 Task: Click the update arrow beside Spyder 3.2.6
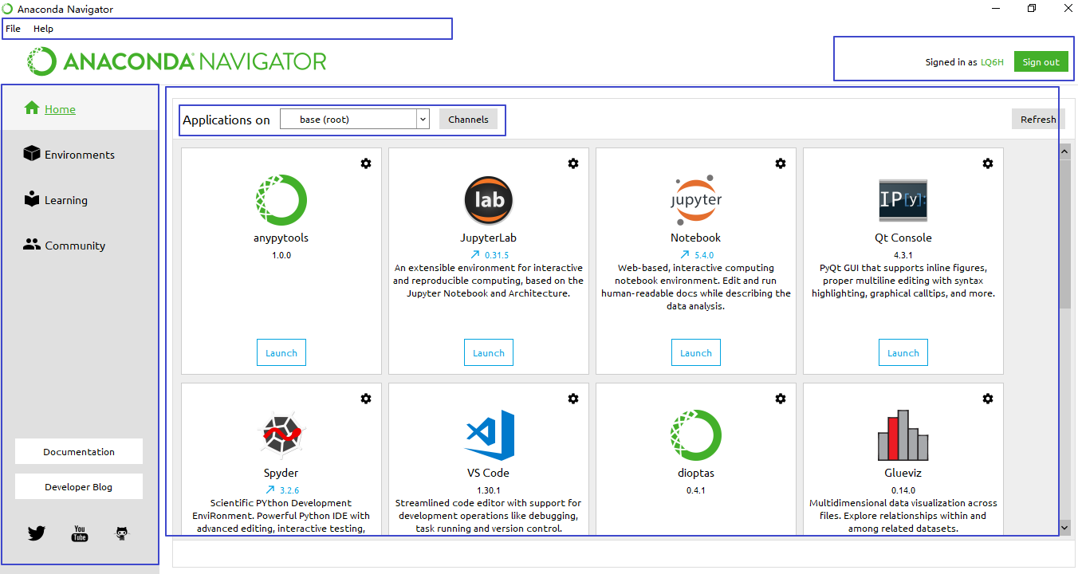[x=269, y=490]
